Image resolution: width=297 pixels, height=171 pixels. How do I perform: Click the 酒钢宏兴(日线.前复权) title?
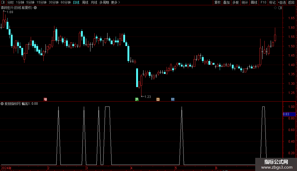tap(17, 8)
